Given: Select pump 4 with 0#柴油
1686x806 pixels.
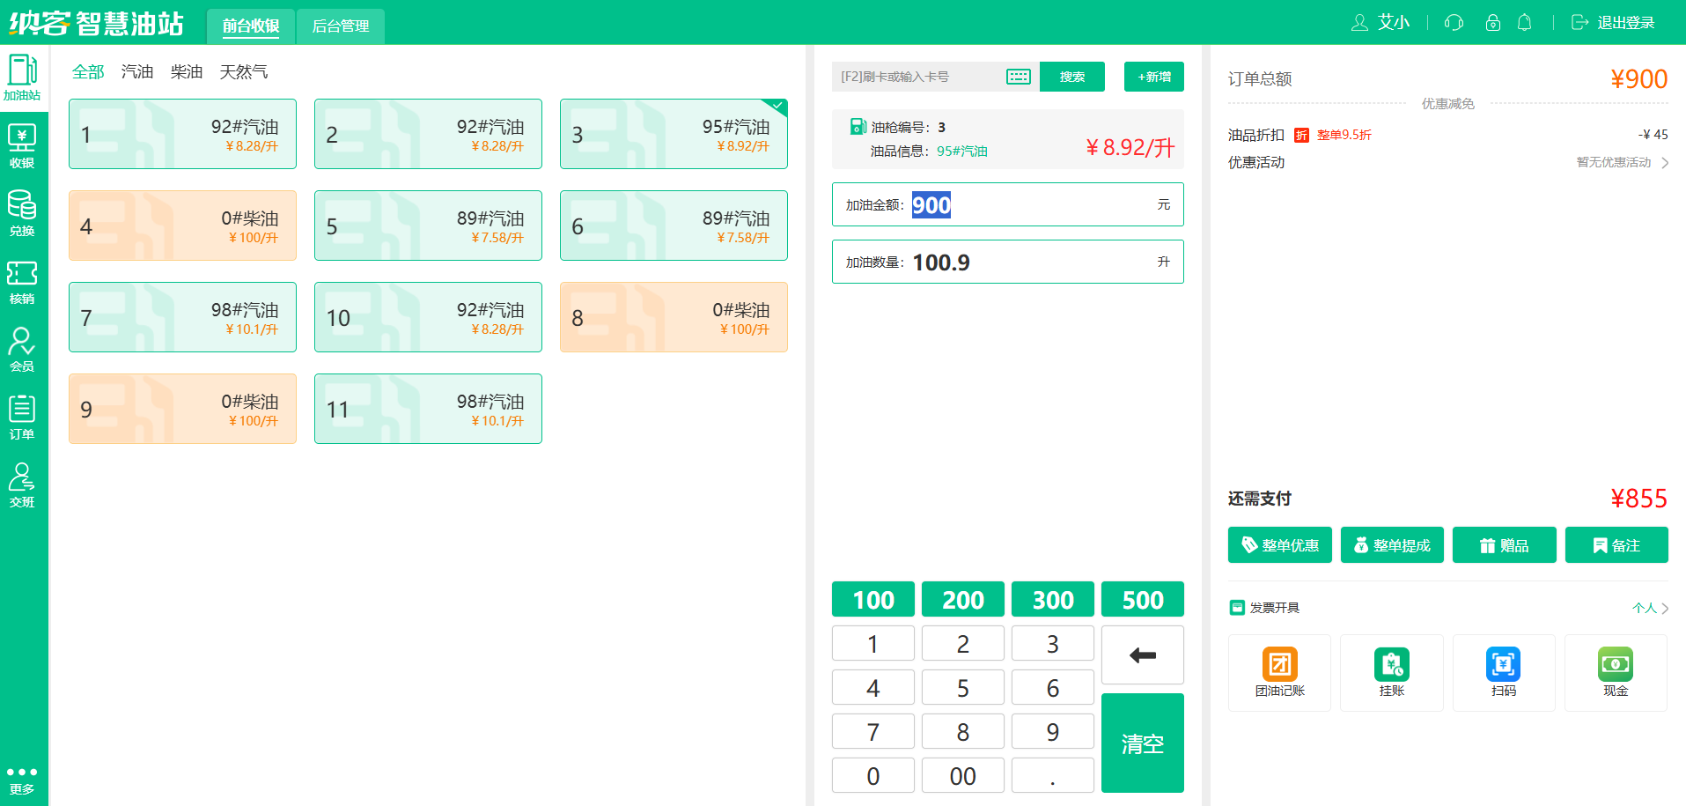Looking at the screenshot, I should click(x=182, y=226).
